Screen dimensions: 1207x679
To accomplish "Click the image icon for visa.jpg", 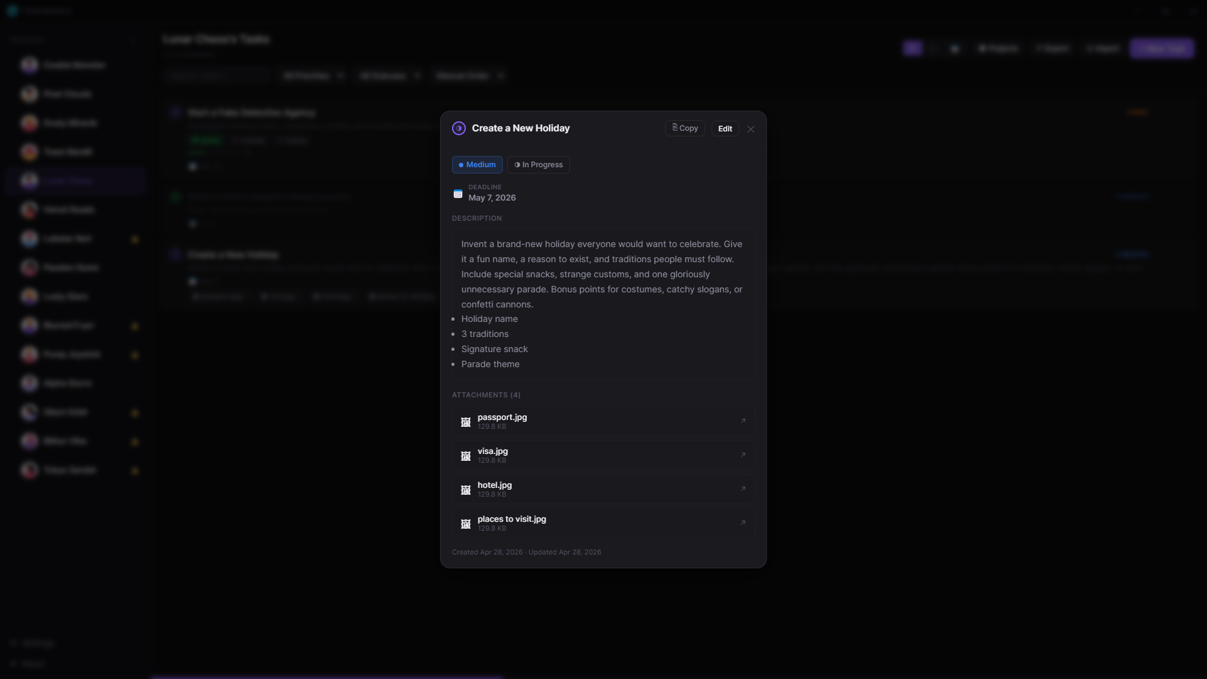I will point(466,456).
